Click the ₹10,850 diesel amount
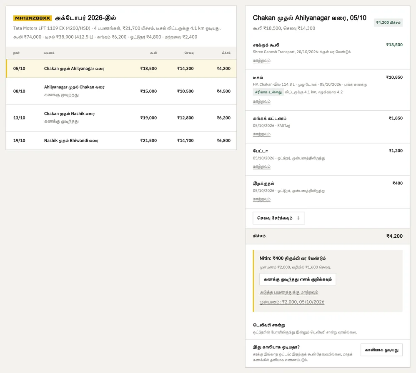 394,77
